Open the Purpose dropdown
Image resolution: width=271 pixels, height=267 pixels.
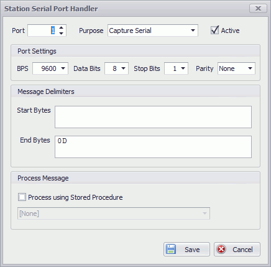[x=153, y=30]
